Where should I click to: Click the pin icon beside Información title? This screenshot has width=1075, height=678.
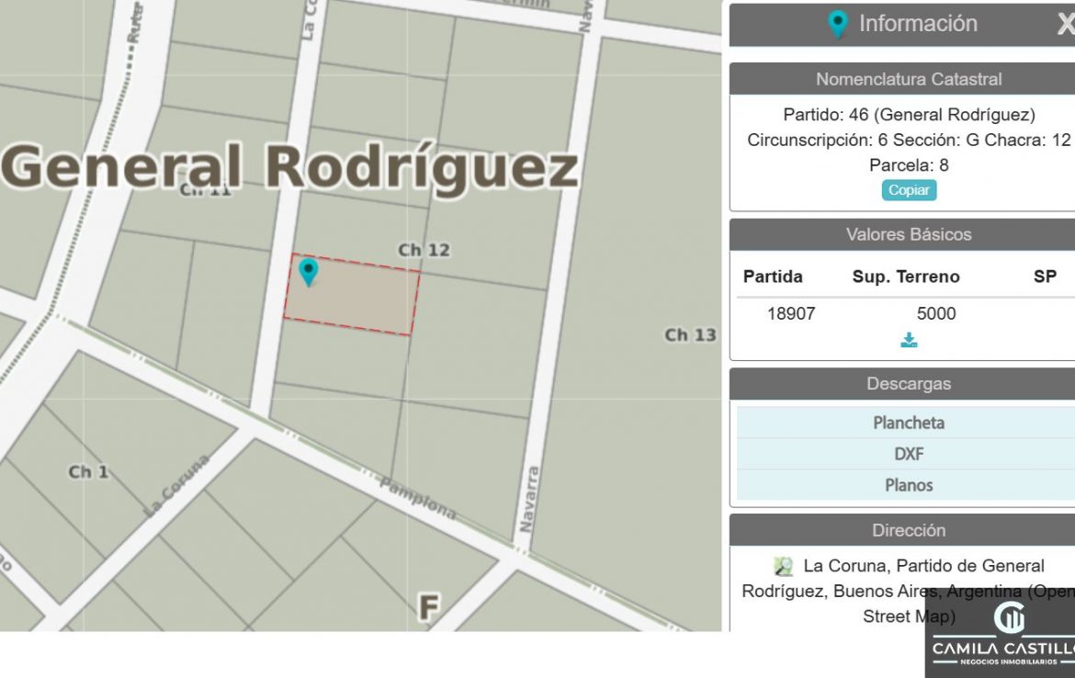click(837, 24)
